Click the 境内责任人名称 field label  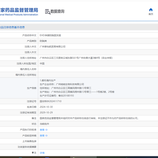(28, 69)
